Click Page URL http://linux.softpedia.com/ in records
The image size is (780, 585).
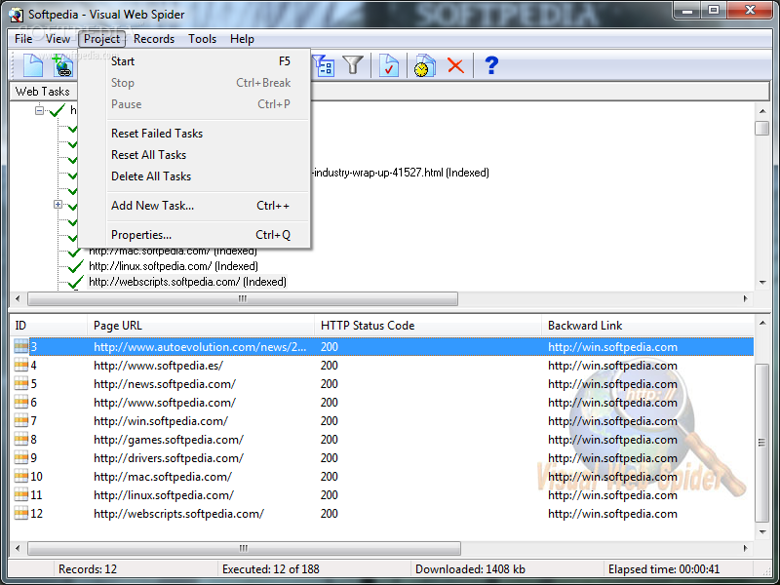pyautogui.click(x=164, y=495)
